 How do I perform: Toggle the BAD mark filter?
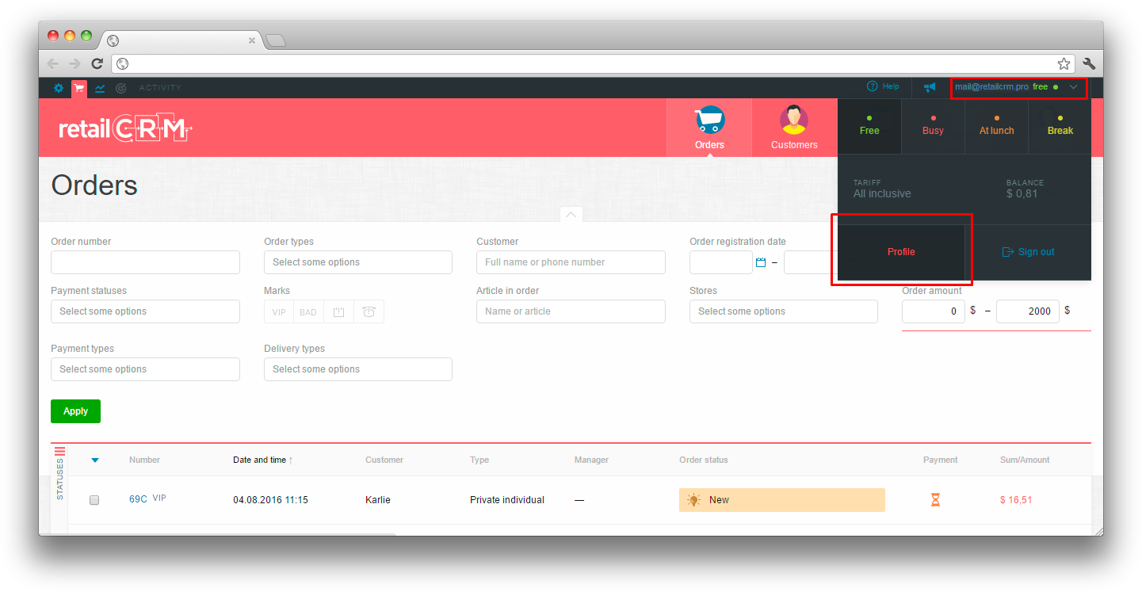click(308, 311)
